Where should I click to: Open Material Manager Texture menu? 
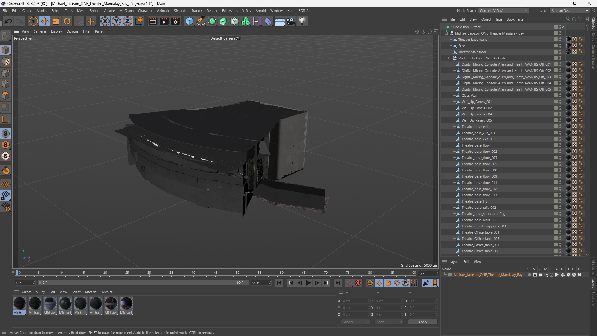[107, 292]
